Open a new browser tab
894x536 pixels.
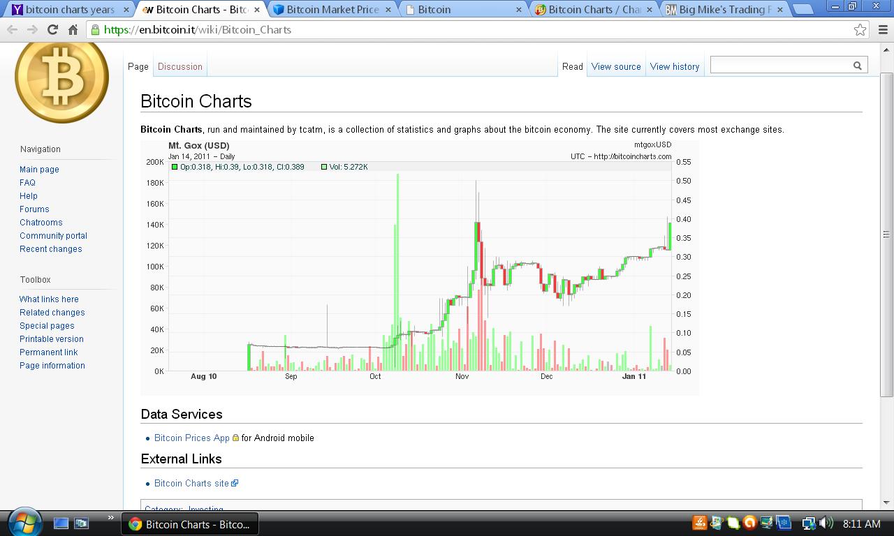pos(803,10)
